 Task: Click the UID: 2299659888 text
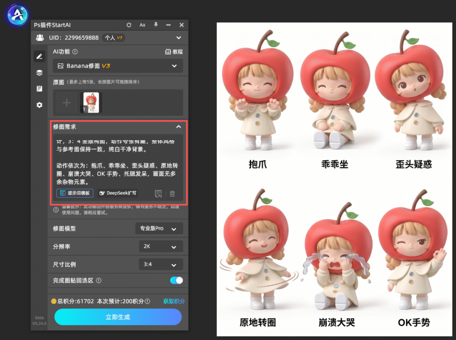(x=73, y=38)
